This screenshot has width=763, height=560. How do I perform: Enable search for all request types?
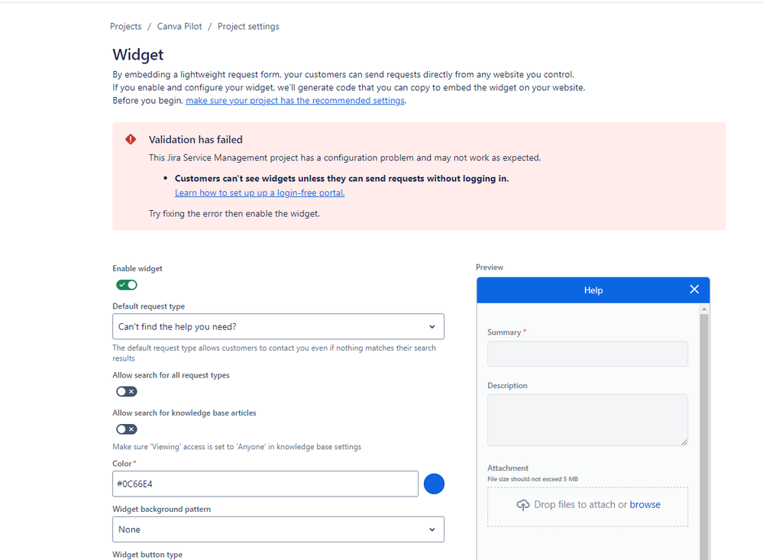126,391
